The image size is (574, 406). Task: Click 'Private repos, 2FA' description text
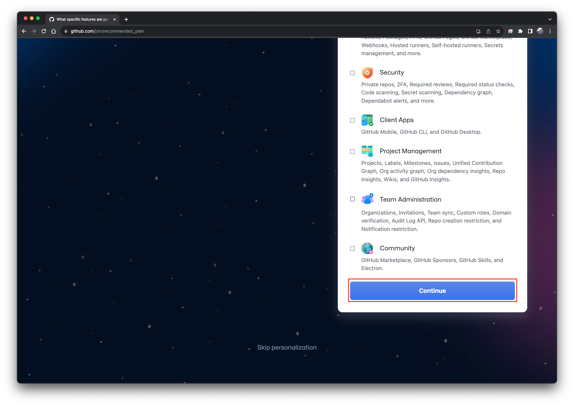coord(438,92)
